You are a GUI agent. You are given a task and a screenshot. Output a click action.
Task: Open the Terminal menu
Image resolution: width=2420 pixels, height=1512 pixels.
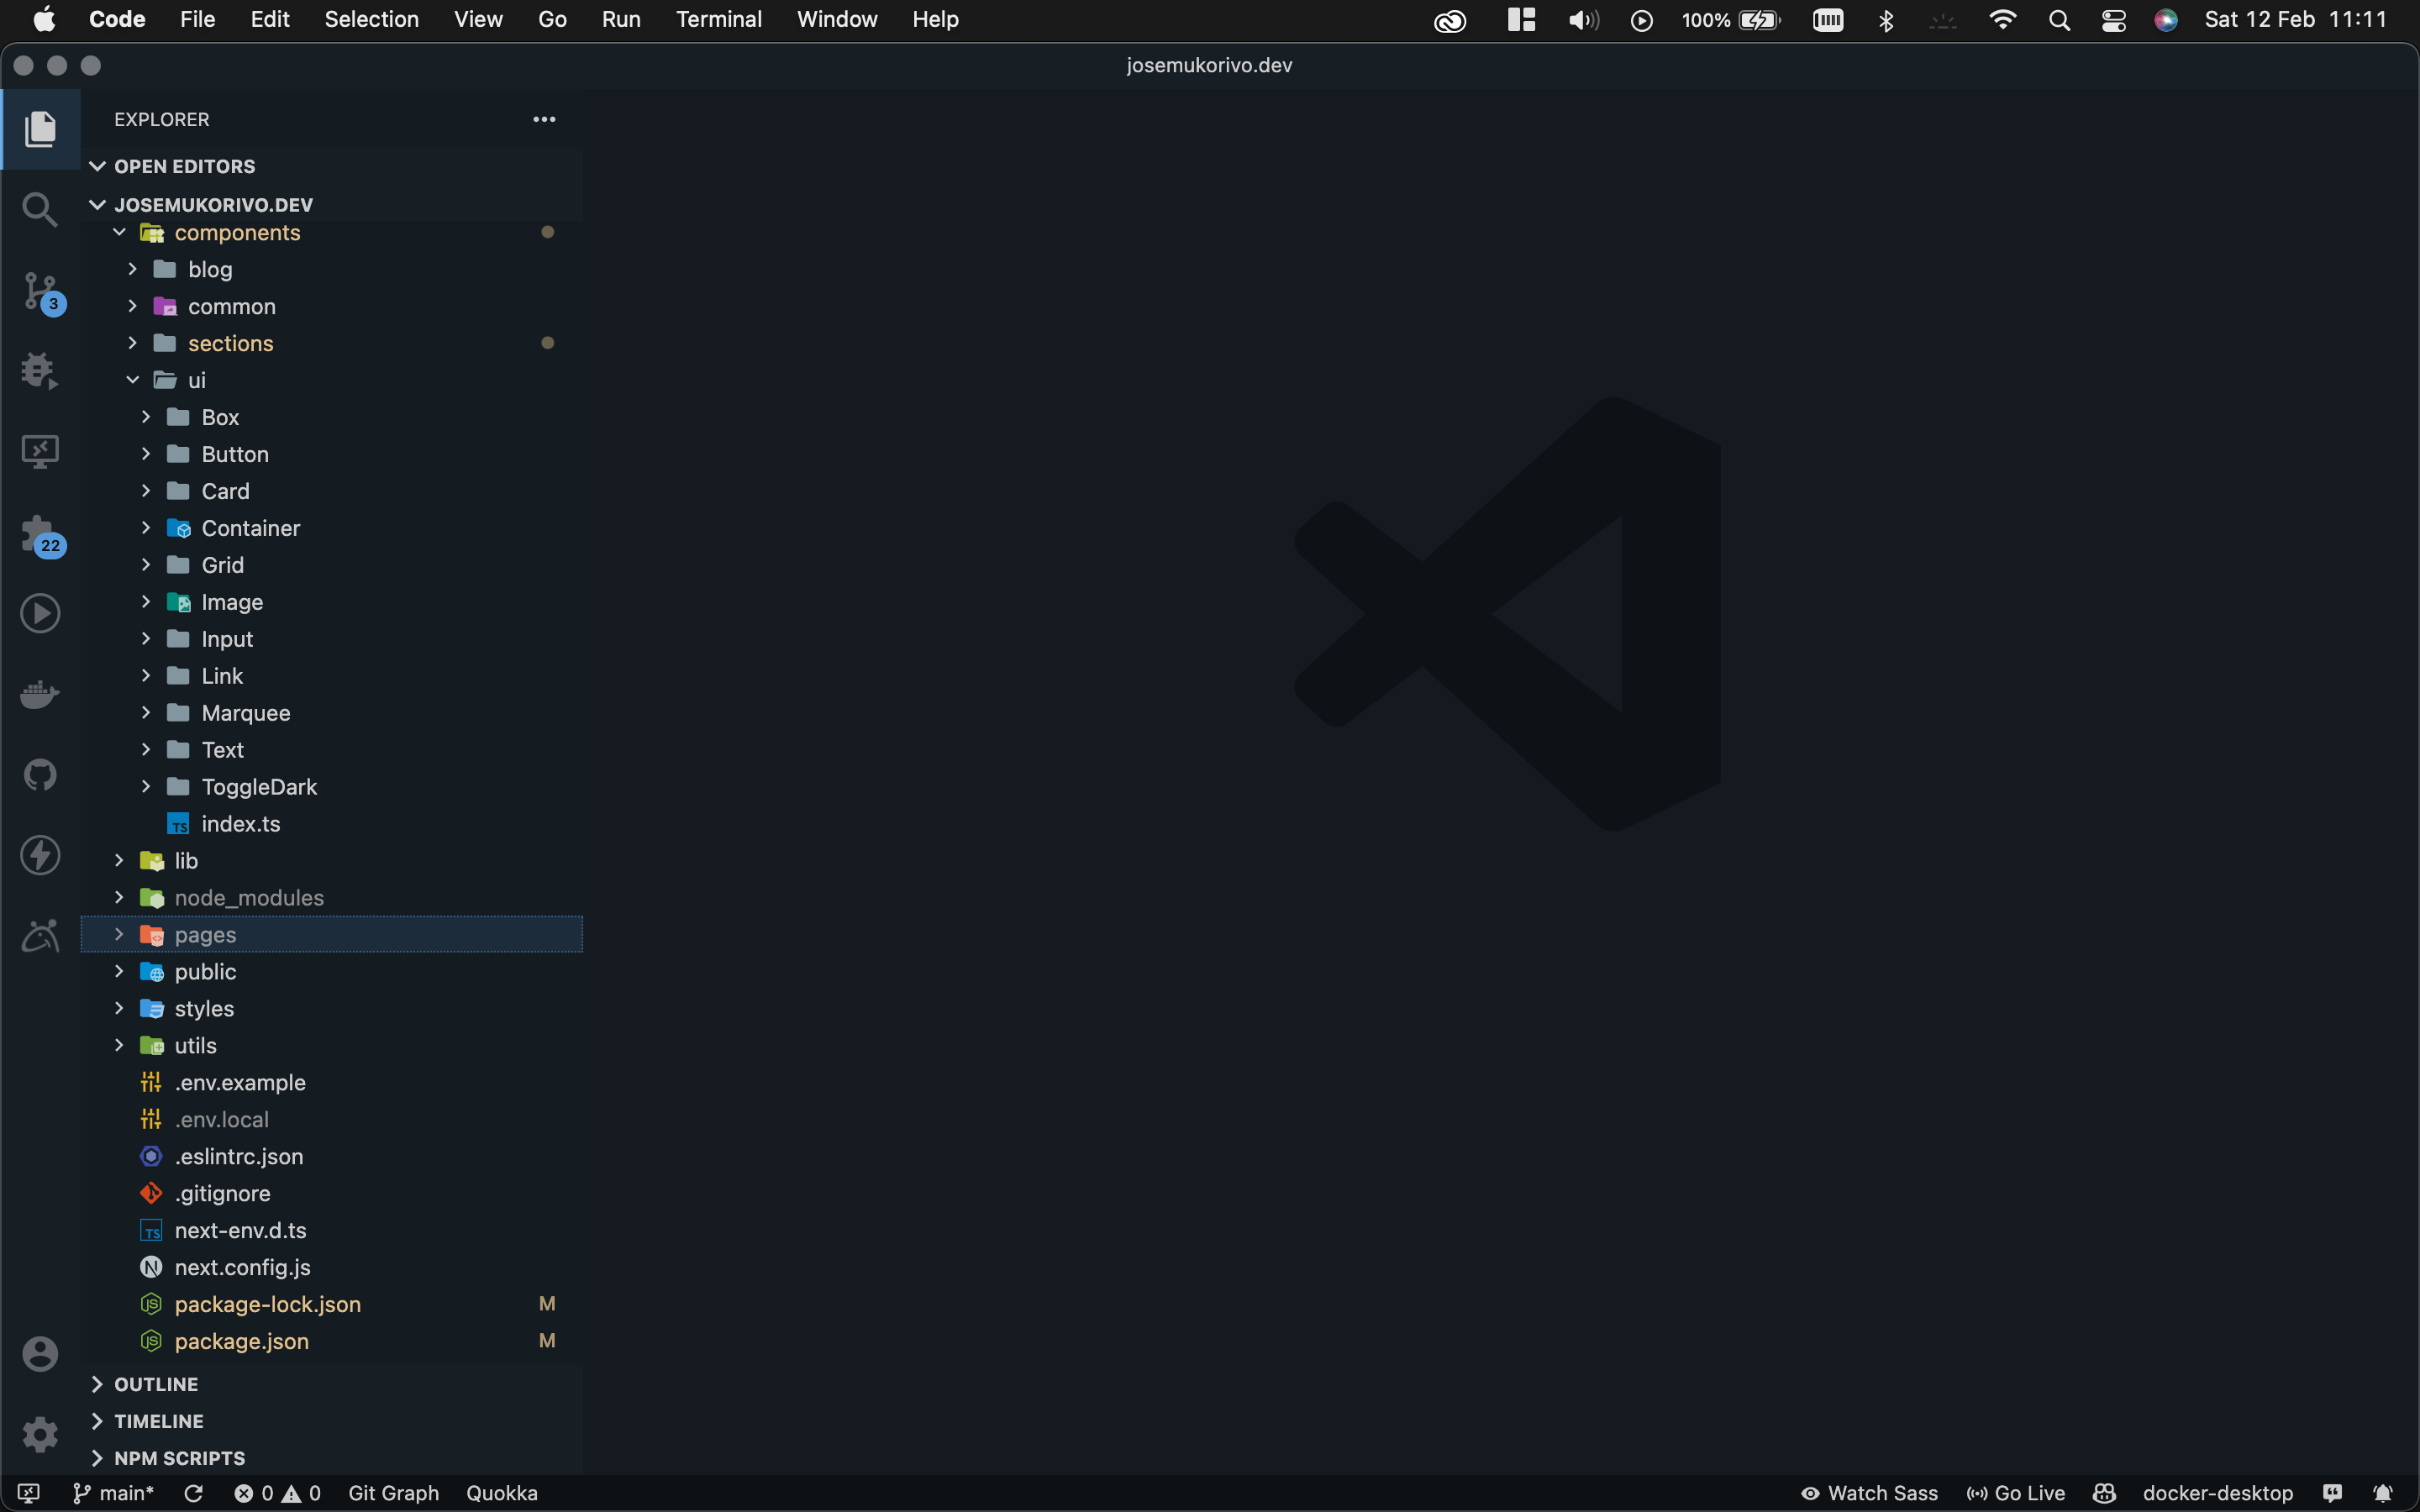pyautogui.click(x=718, y=20)
